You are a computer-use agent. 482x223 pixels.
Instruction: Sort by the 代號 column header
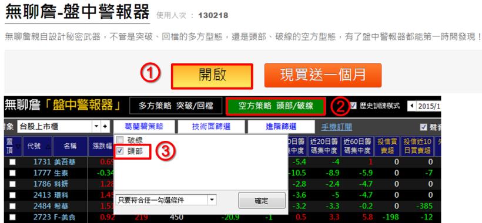(x=37, y=147)
